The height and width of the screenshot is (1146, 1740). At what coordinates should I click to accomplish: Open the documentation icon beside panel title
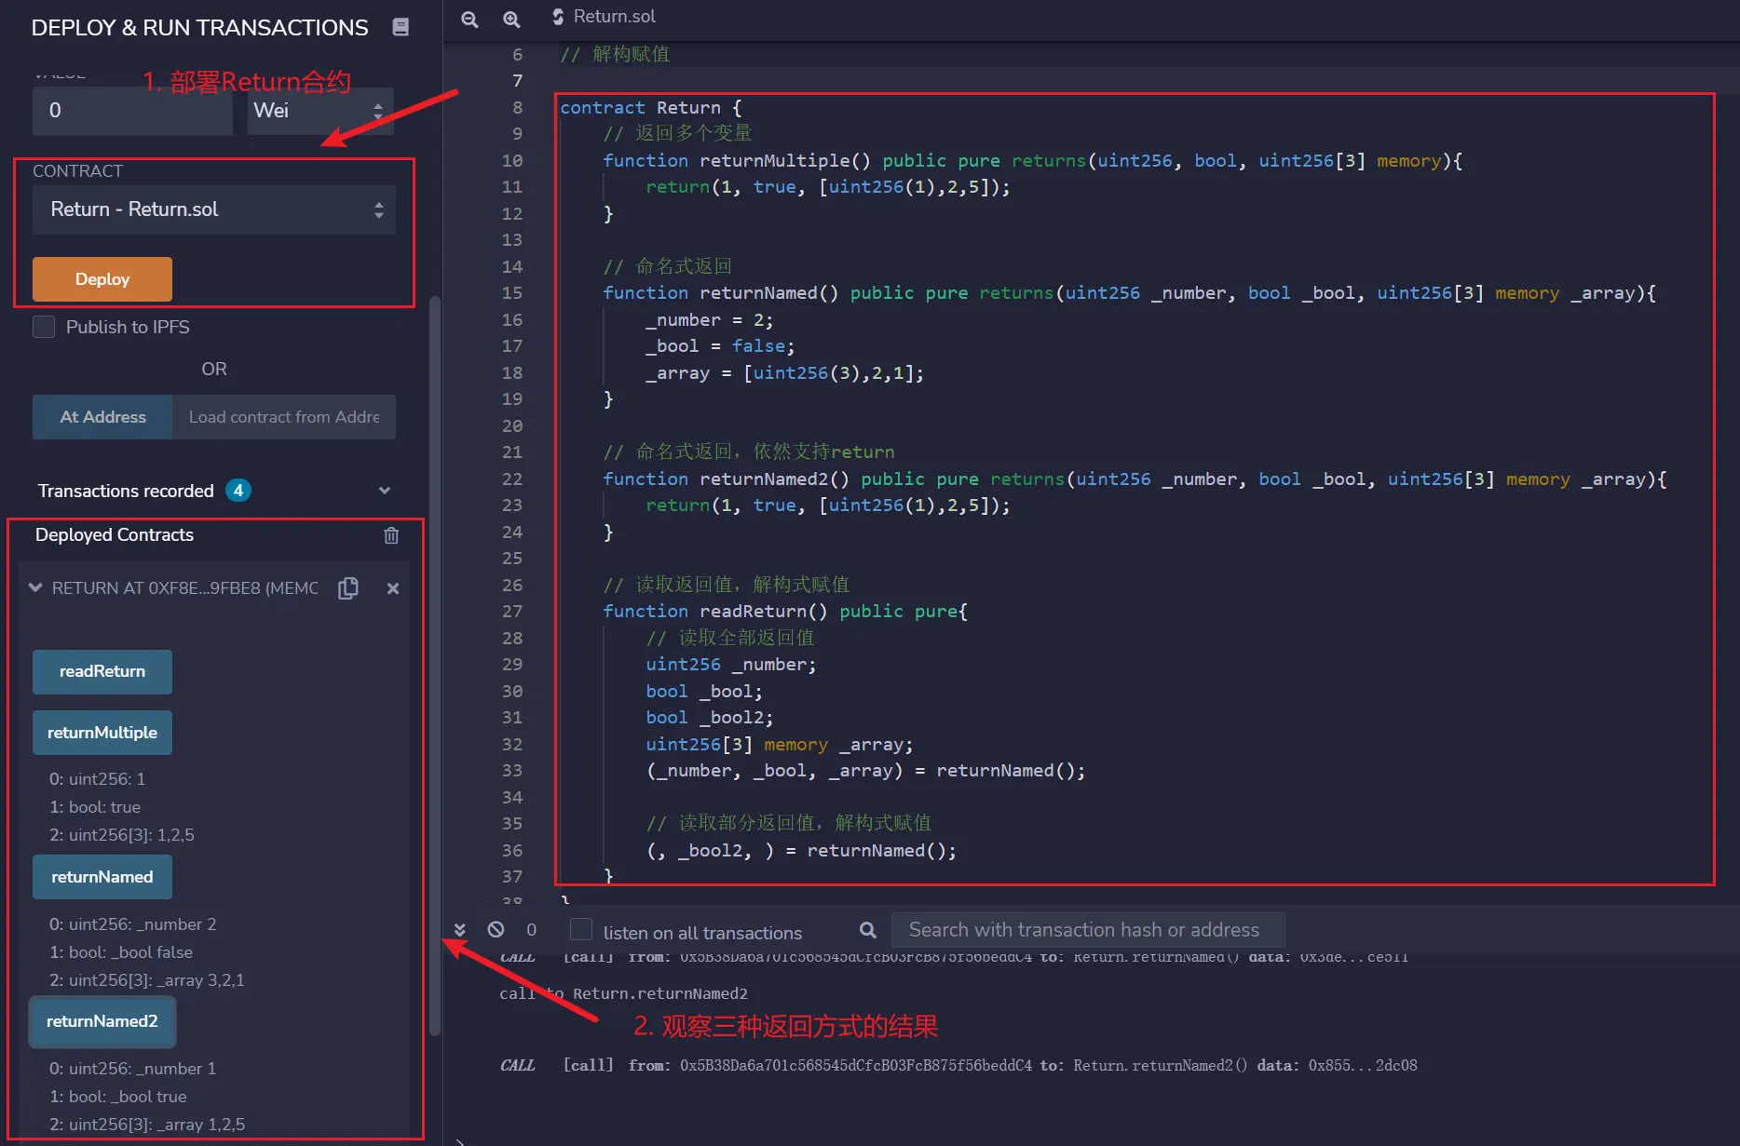pos(401,27)
